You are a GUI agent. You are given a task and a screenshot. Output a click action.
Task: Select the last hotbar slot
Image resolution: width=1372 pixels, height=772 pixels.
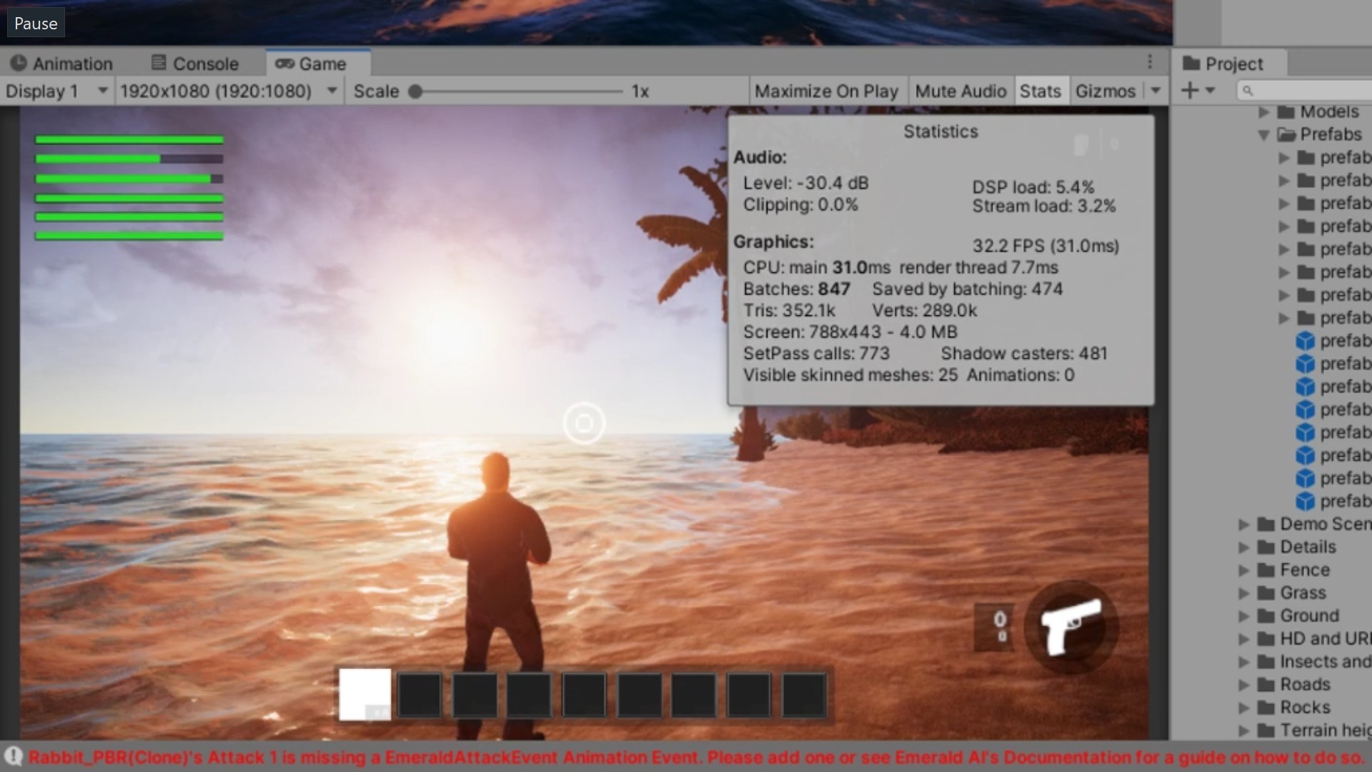804,694
